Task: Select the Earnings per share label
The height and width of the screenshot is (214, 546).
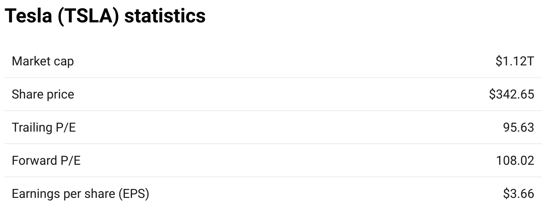Action: pos(81,194)
